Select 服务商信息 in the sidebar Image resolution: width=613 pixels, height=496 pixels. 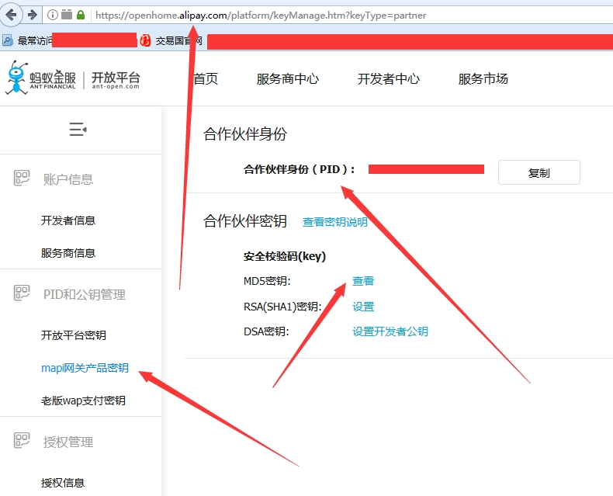point(68,253)
